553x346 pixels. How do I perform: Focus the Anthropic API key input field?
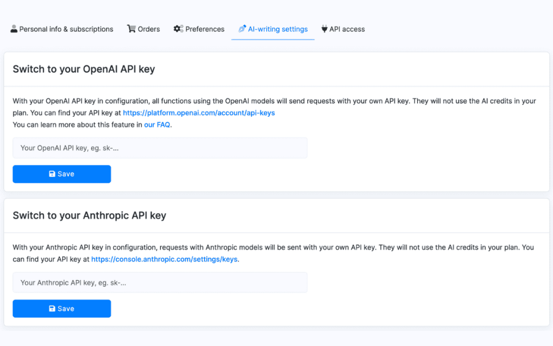[160, 282]
